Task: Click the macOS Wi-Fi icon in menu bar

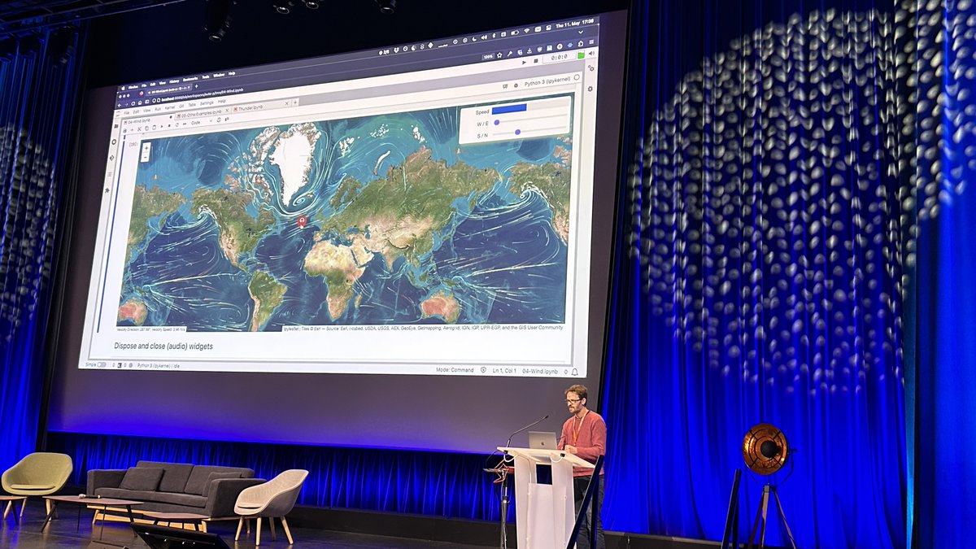Action: click(x=526, y=31)
